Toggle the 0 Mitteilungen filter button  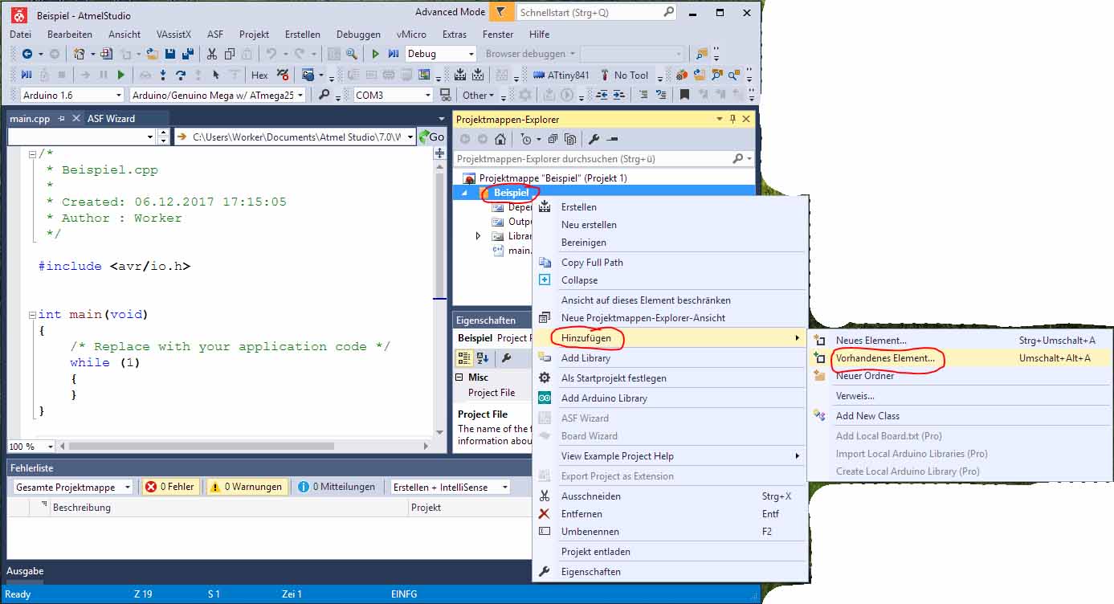coord(337,487)
